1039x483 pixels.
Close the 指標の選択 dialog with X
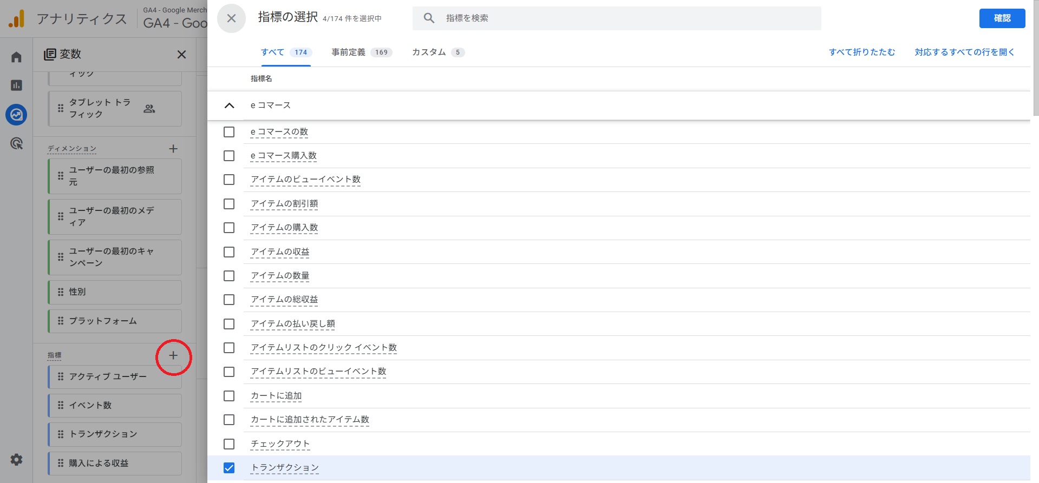[231, 18]
